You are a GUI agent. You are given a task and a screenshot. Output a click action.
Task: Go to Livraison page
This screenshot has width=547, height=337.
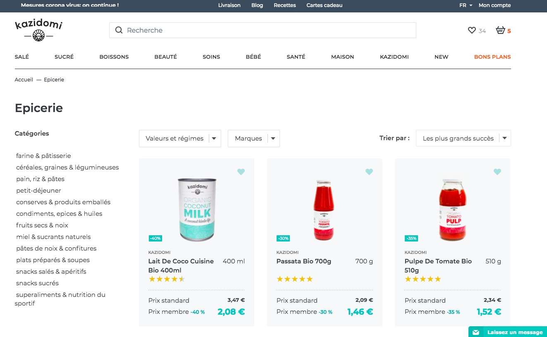(x=229, y=5)
